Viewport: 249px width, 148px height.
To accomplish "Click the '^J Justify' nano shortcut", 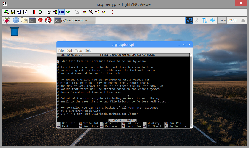I will click(x=151, y=123).
